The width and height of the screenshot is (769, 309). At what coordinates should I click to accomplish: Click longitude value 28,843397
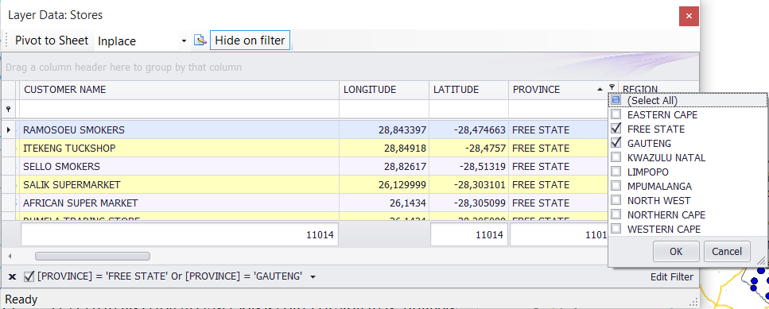402,130
